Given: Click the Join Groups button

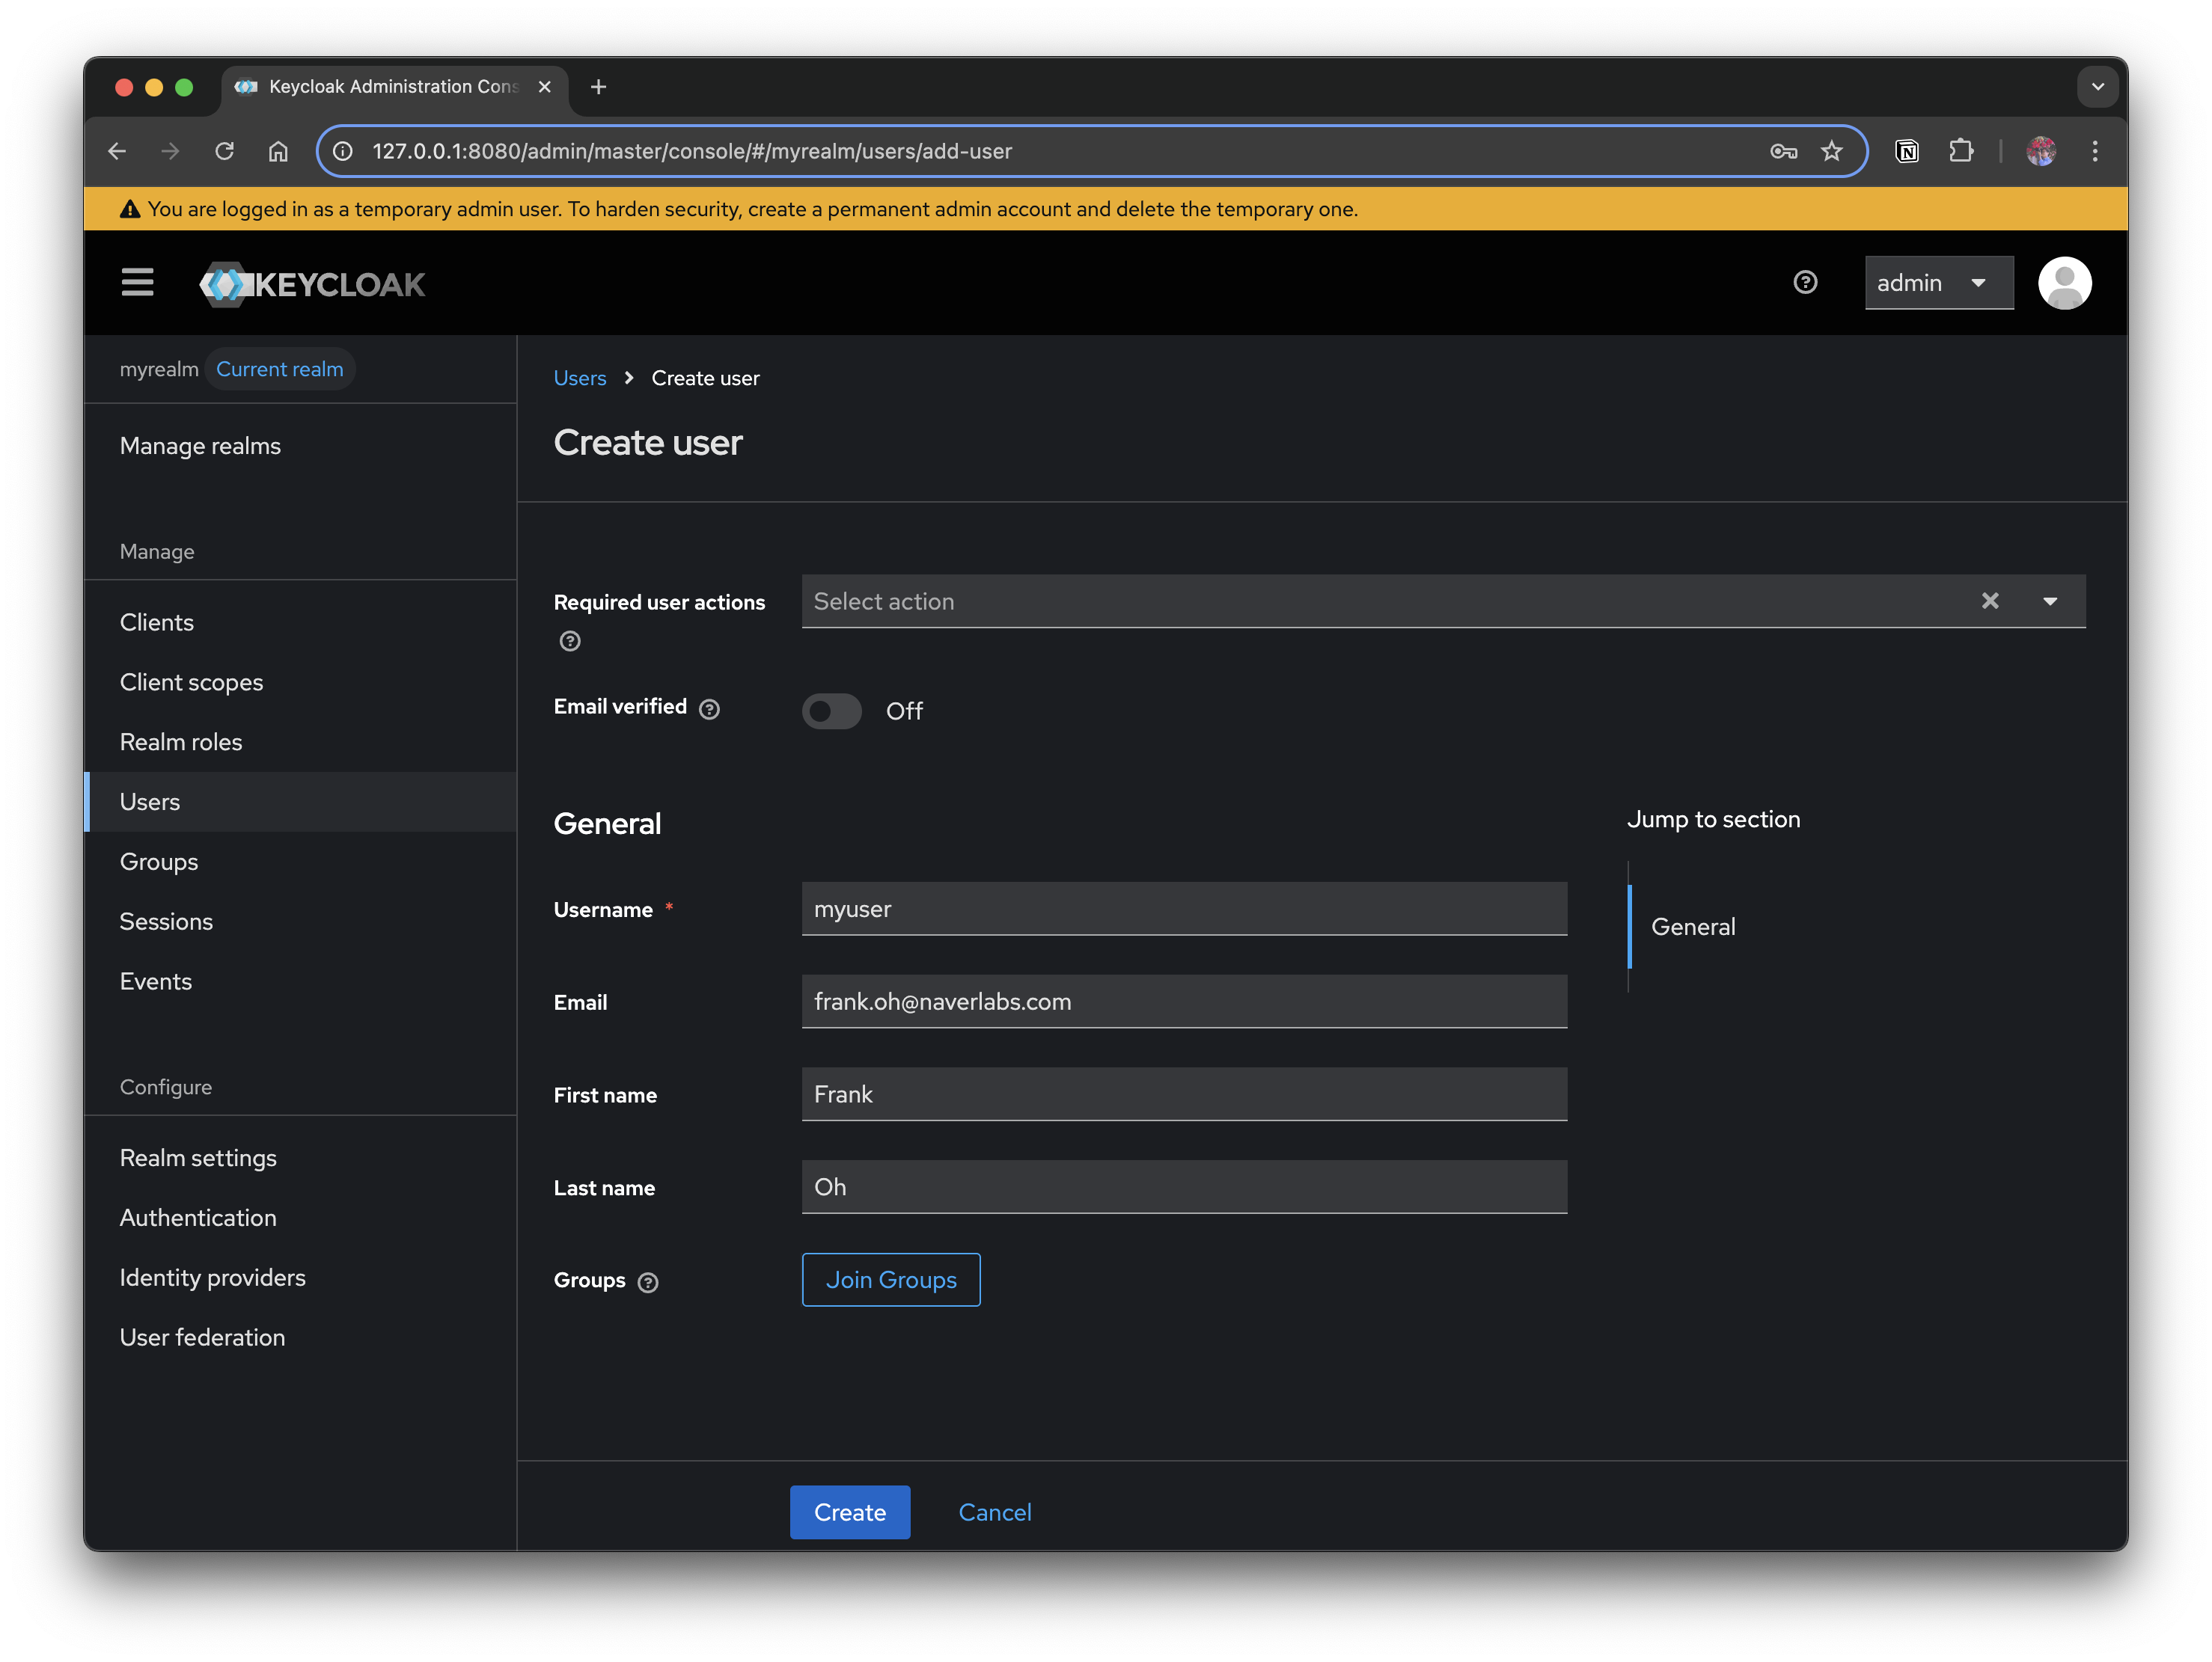Looking at the screenshot, I should (x=890, y=1279).
